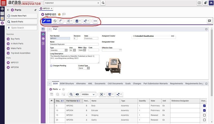Viewport: 214px width, 124px height.
Task: Toggle the Changes Pending checkbox
Action: click(51, 65)
